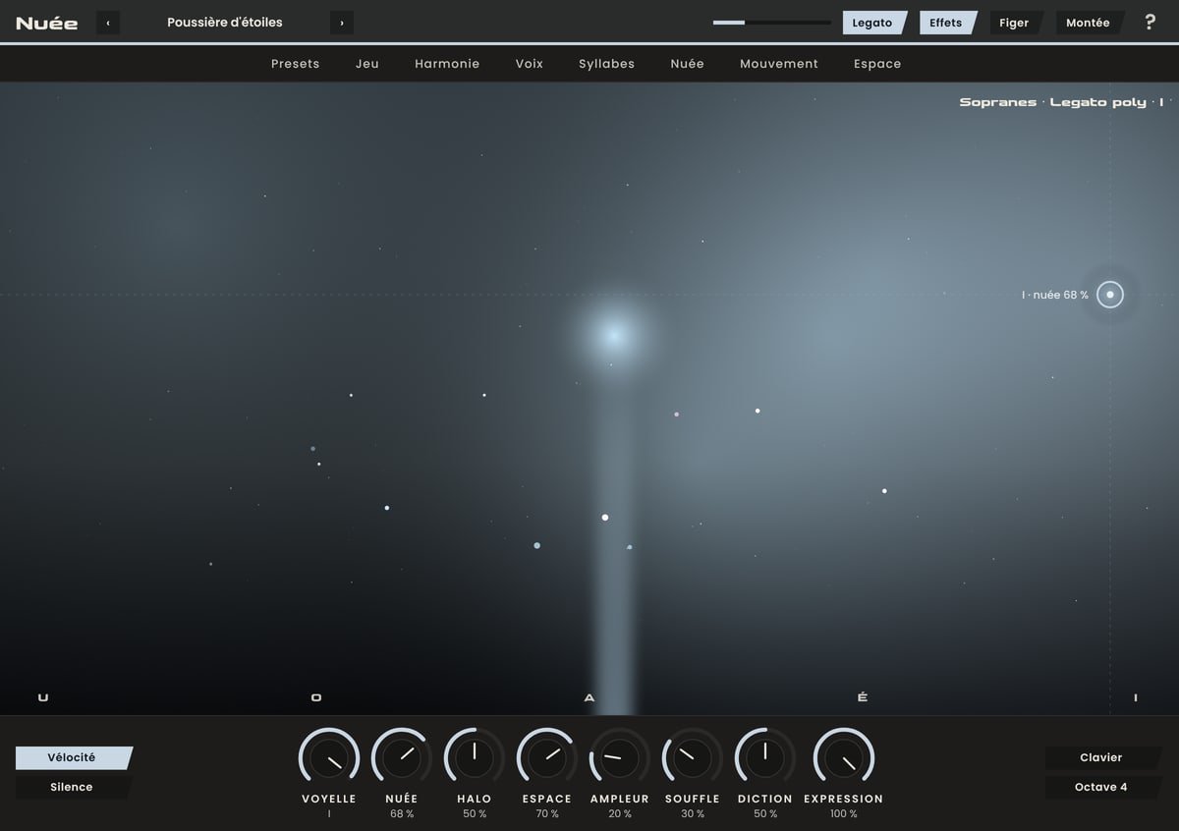Select vowel O on the vowel axis
The width and height of the screenshot is (1179, 831).
pos(316,698)
